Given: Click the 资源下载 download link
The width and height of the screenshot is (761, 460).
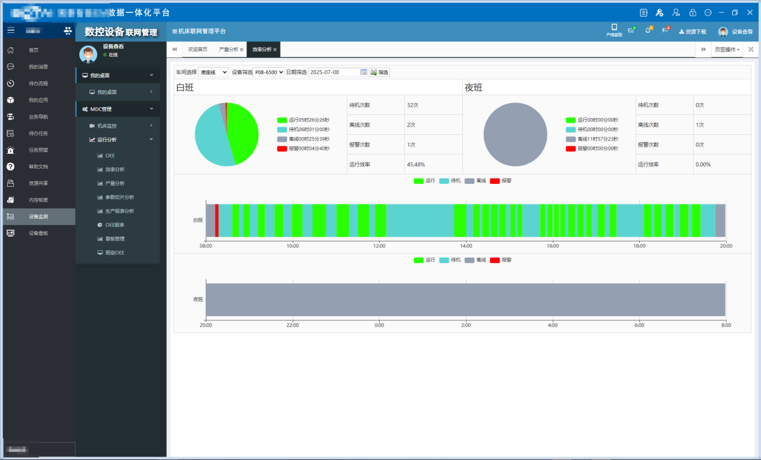Looking at the screenshot, I should pyautogui.click(x=693, y=32).
